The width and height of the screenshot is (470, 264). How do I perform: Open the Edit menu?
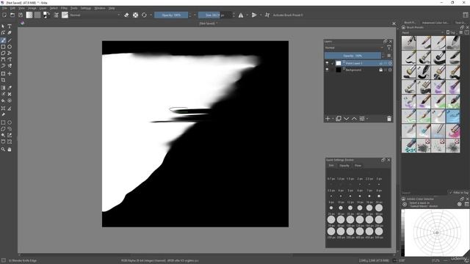coord(12,8)
